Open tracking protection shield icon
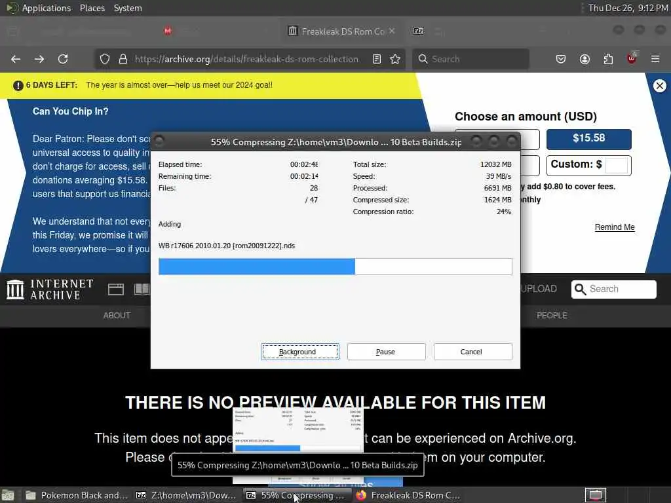The height and width of the screenshot is (503, 671). point(105,59)
